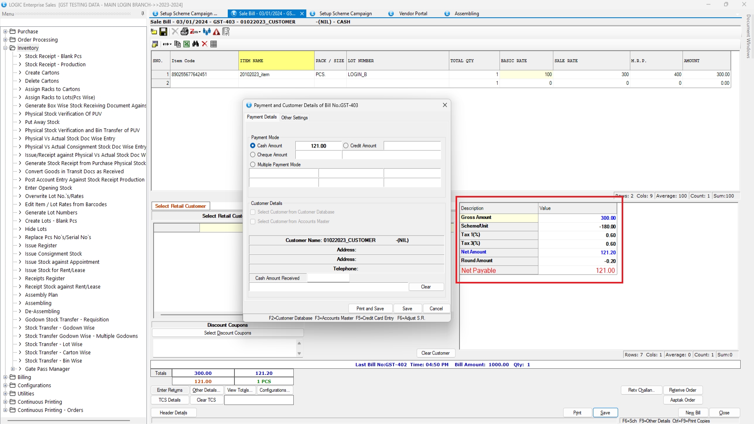
Task: Click the printer icon in toolbar
Action: pos(184,32)
